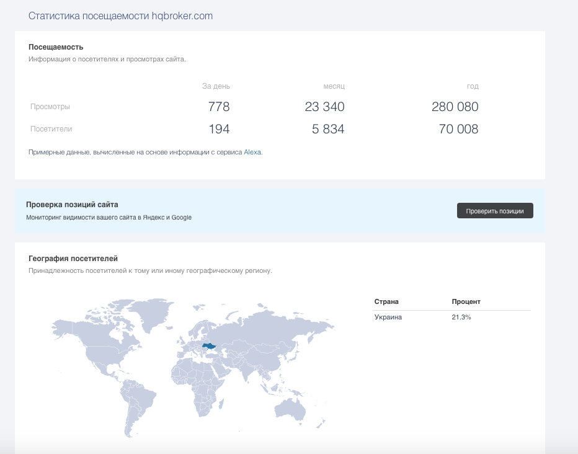This screenshot has width=578, height=454.
Task: Select the Украина row in country table
Action: [388, 317]
